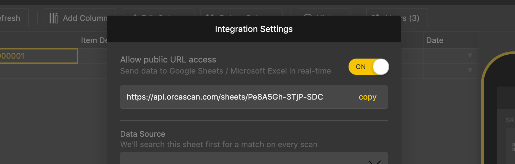Click the Allow public URL access label
This screenshot has height=164, width=515.
[x=168, y=60]
